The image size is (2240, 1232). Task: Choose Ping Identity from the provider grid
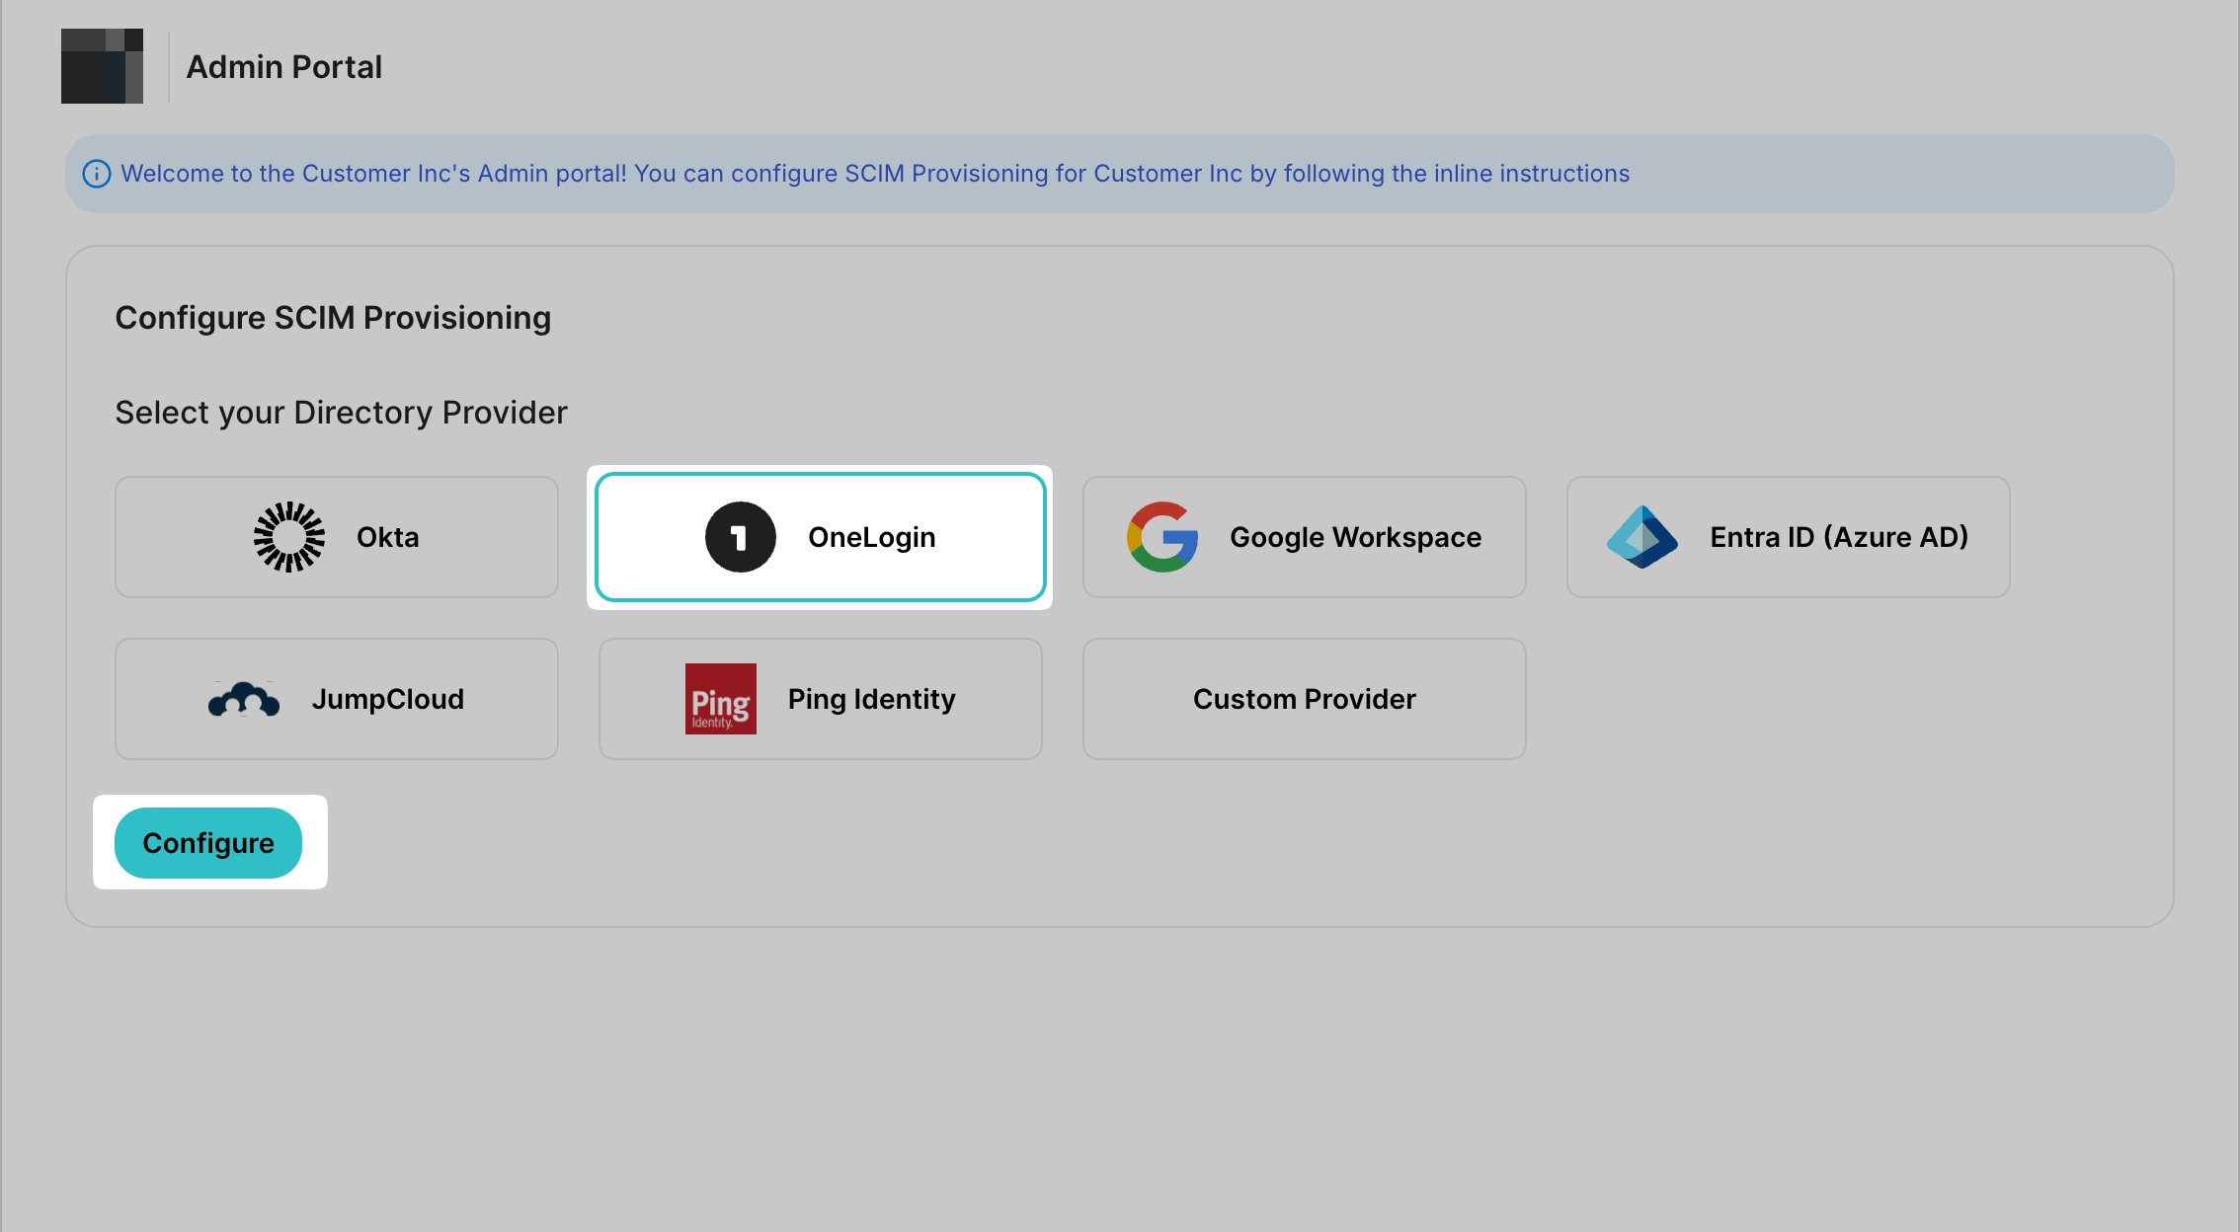pos(820,699)
